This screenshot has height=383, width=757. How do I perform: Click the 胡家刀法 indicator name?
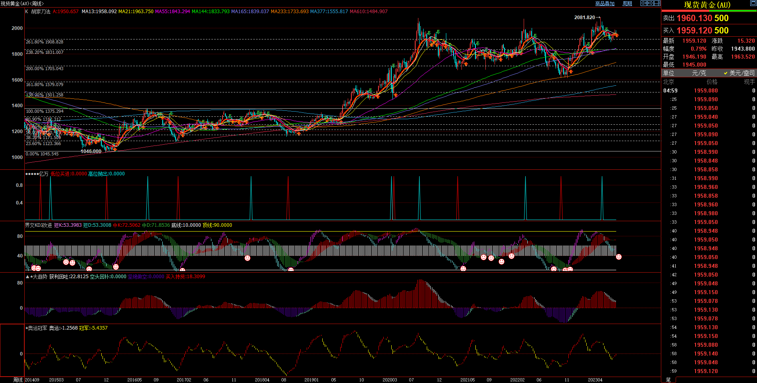41,12
